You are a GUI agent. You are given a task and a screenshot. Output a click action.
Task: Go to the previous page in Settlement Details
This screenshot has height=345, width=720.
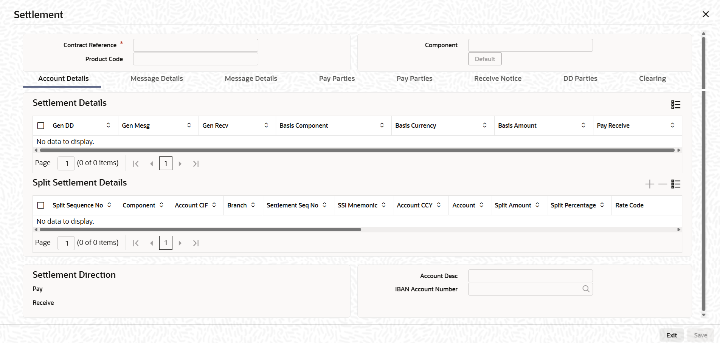pos(152,164)
